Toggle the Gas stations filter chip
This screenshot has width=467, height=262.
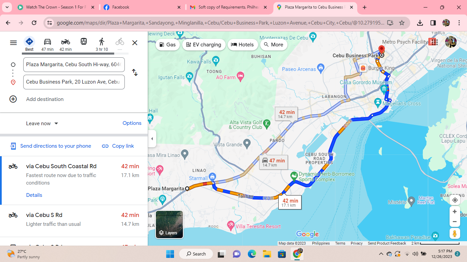168,45
